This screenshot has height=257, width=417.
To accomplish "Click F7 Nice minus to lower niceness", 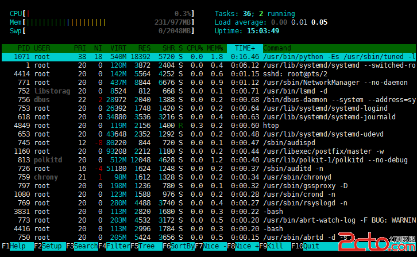I will (x=211, y=246).
